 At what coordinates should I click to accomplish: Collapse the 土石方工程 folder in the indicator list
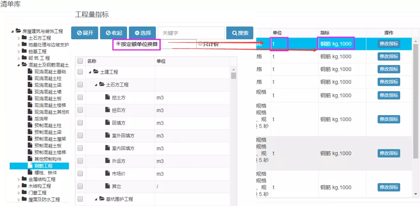(x=97, y=85)
